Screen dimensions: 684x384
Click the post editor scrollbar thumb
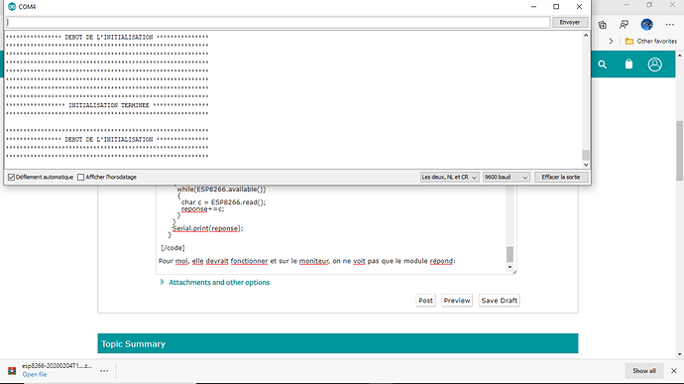(510, 254)
